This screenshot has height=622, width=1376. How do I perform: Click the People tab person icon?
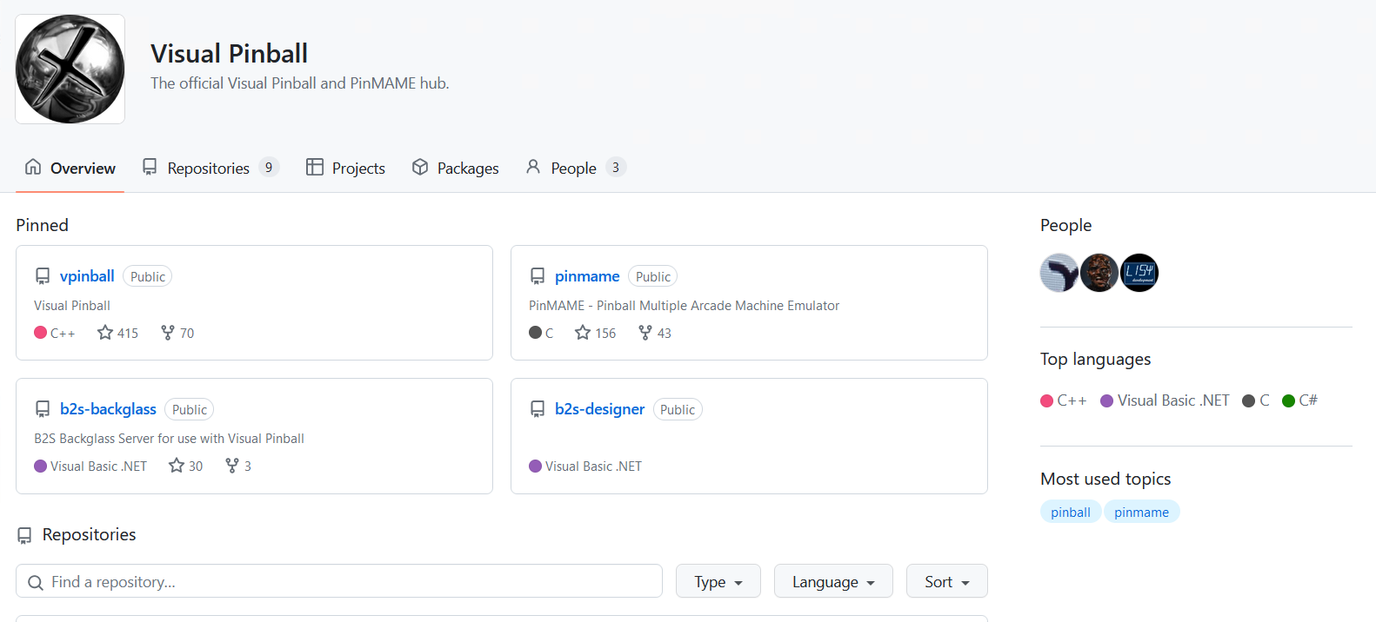[x=533, y=167]
